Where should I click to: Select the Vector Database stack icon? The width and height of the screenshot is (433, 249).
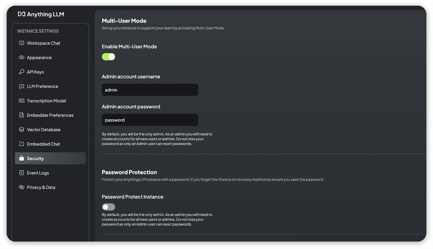click(21, 130)
